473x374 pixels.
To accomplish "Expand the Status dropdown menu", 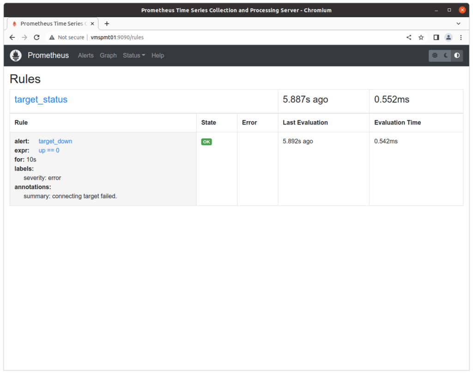I will pos(133,55).
